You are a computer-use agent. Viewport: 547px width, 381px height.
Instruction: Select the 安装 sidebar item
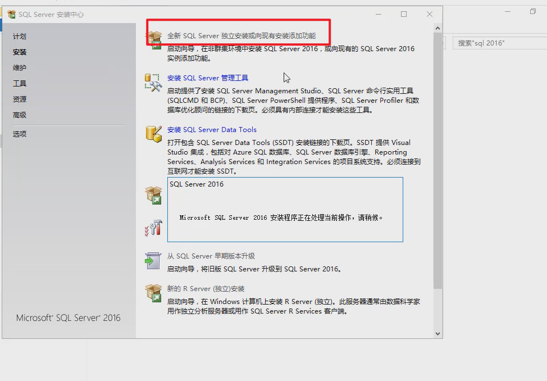[20, 52]
